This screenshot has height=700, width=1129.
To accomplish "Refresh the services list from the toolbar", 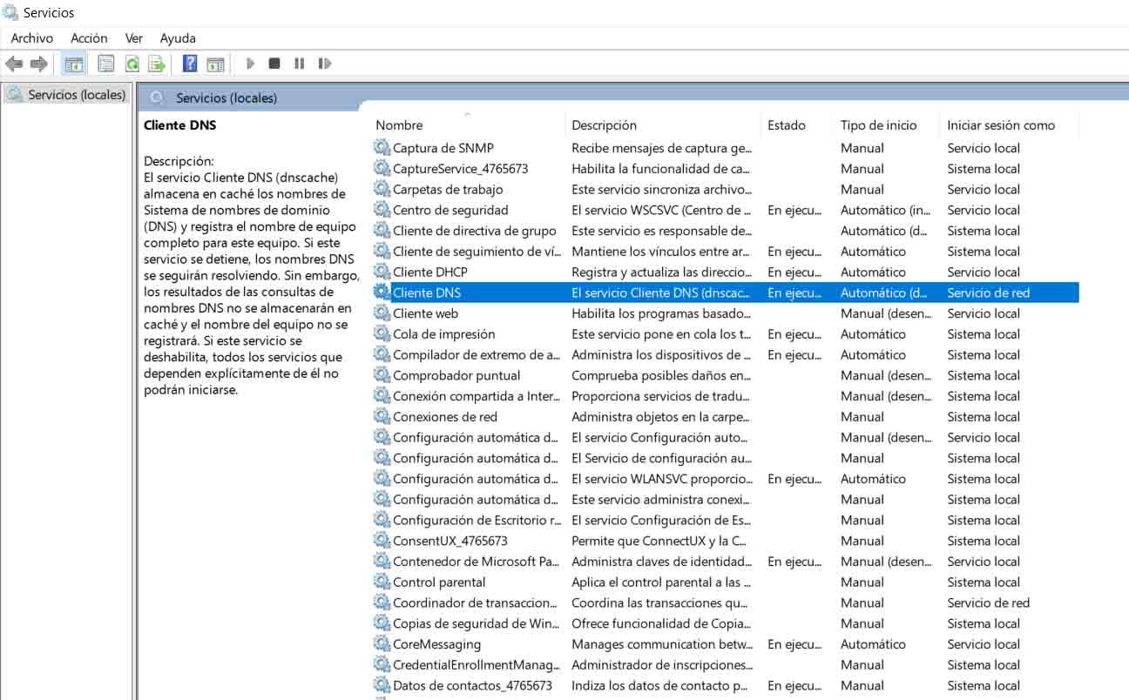I will (x=132, y=64).
